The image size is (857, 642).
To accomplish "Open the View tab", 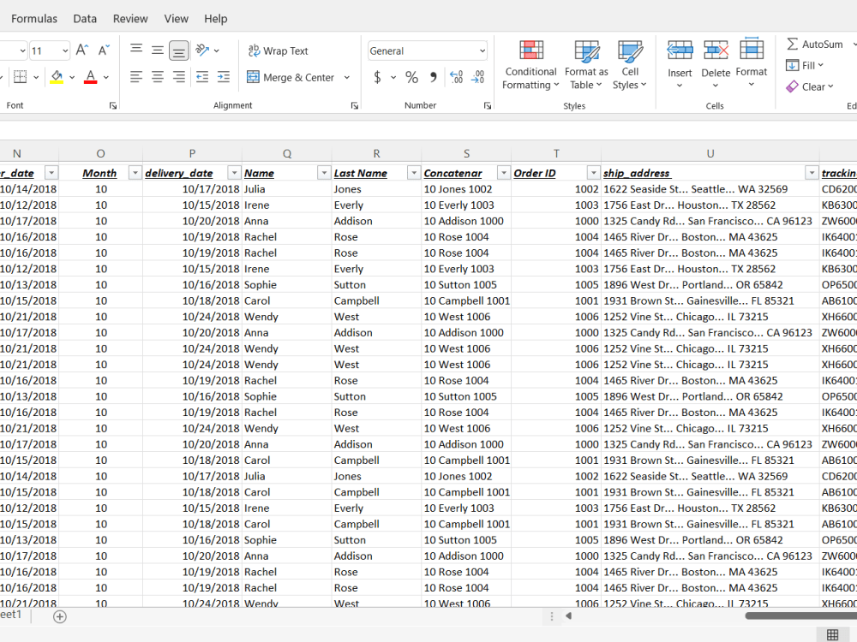I will [x=176, y=19].
